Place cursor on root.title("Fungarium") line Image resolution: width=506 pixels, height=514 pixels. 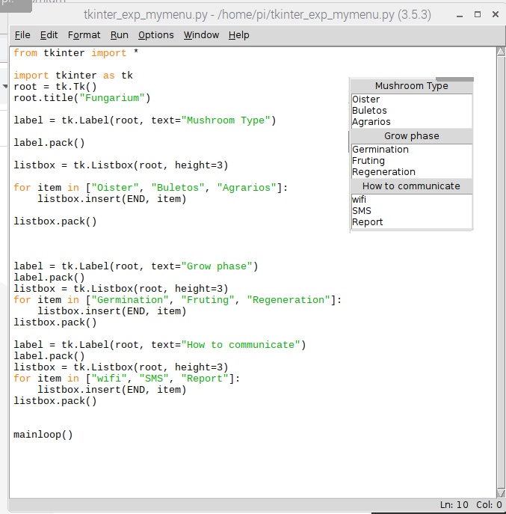[x=82, y=98]
